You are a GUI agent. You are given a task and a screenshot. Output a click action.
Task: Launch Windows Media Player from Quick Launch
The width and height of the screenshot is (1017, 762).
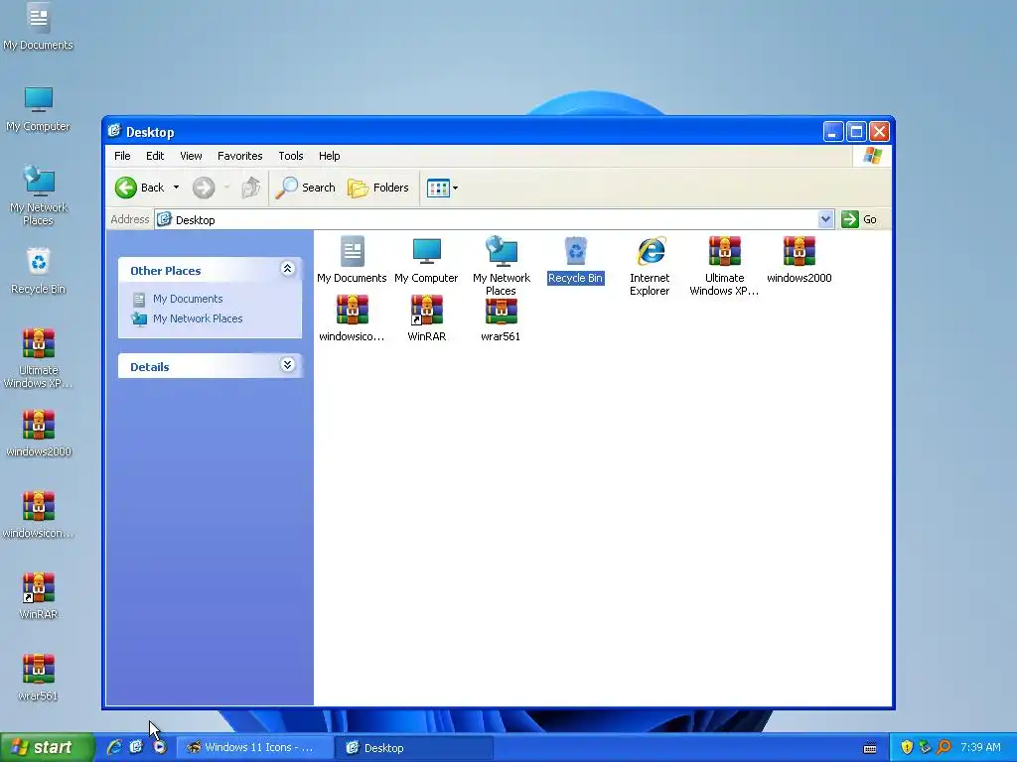click(160, 748)
